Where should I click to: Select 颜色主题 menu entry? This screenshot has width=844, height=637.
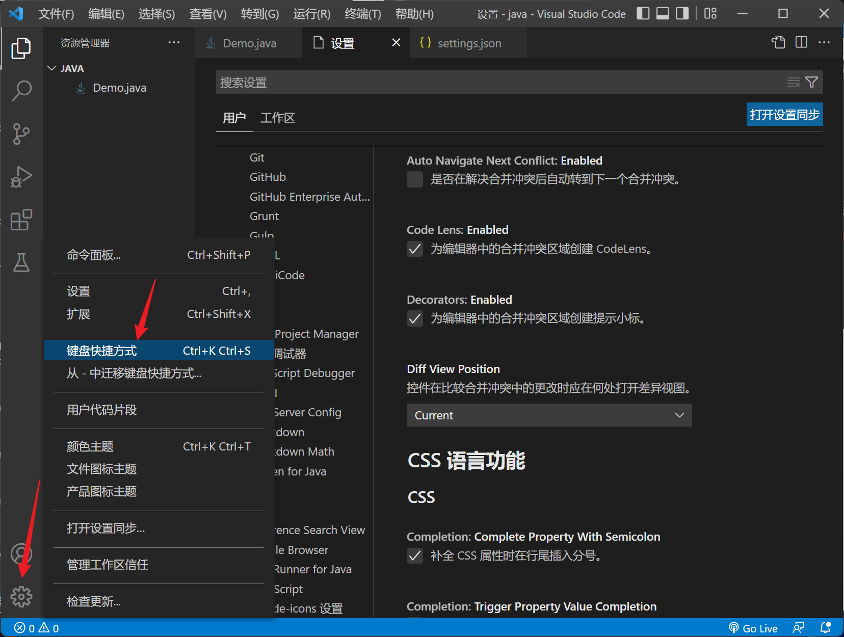coord(159,446)
